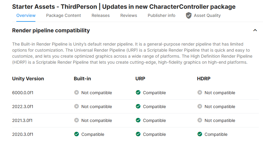263x147 pixels.
Task: Click green check icon for 2020.3.0f1 HDRP
Action: click(200, 134)
